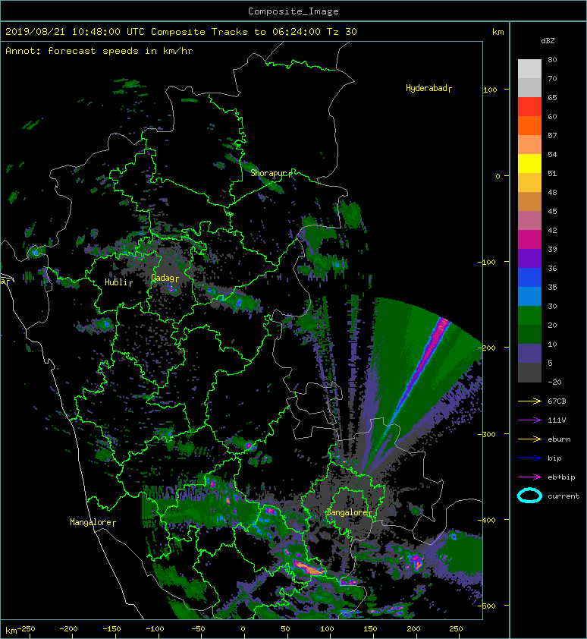
Task: Click the -500 vertical axis tick label
Action: 486,606
